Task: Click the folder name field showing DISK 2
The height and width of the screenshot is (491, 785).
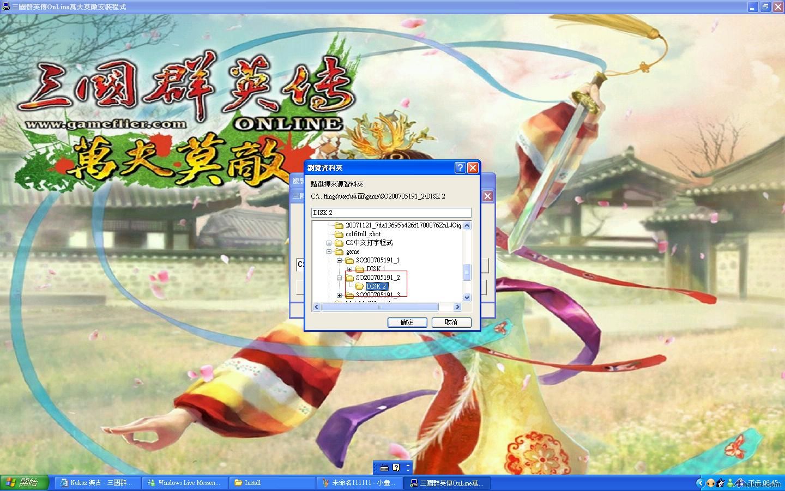Action: pyautogui.click(x=391, y=213)
